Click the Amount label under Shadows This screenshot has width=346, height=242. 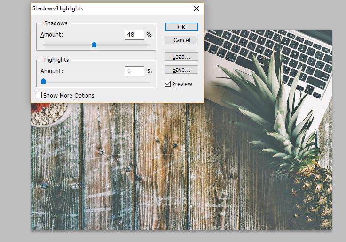[52, 35]
